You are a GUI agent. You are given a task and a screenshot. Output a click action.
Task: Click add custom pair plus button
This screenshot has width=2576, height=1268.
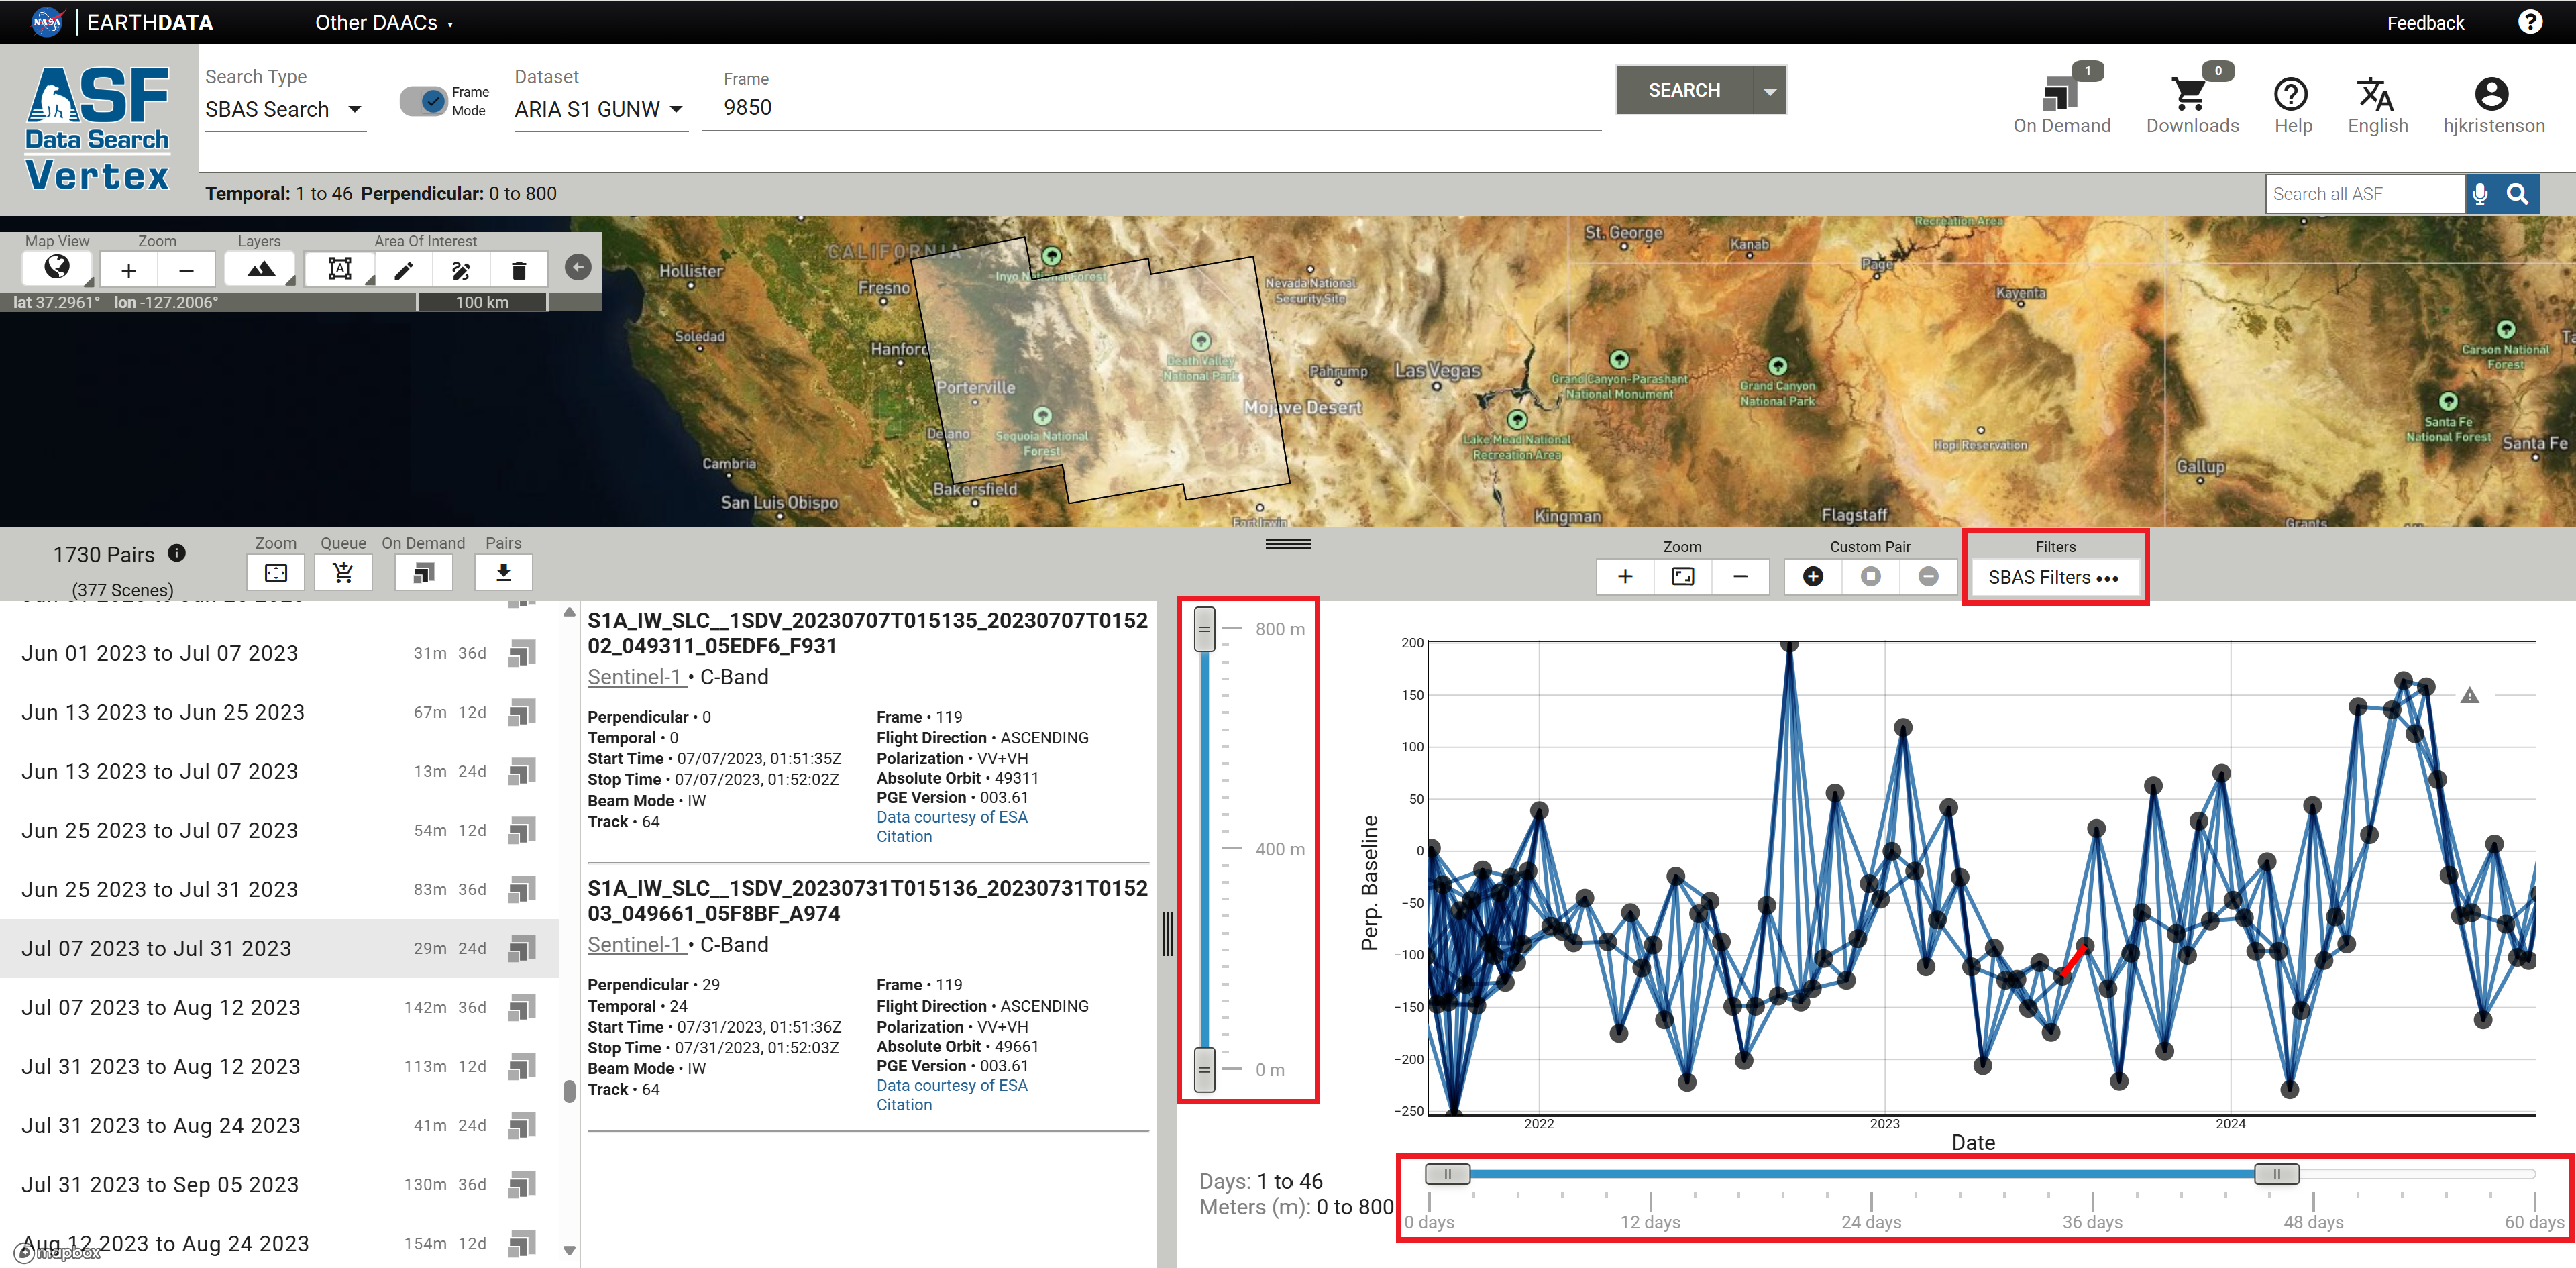pyautogui.click(x=1812, y=577)
